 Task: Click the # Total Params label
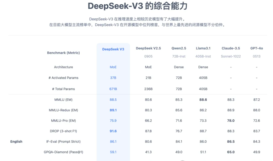[x=63, y=89]
